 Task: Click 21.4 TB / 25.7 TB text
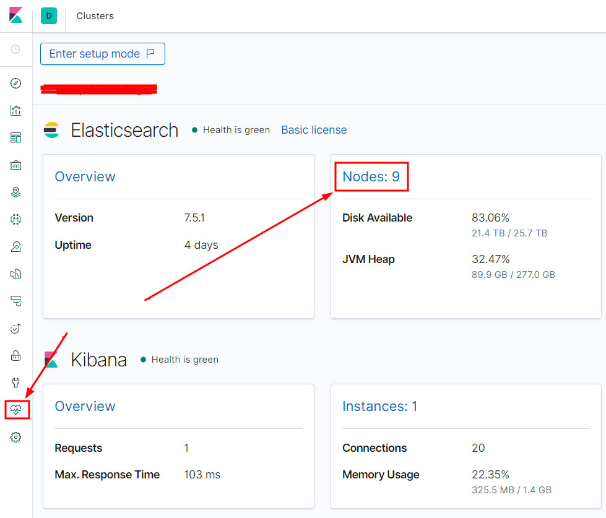(509, 233)
